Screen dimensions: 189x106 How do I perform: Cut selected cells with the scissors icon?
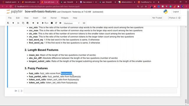coord(18,23)
